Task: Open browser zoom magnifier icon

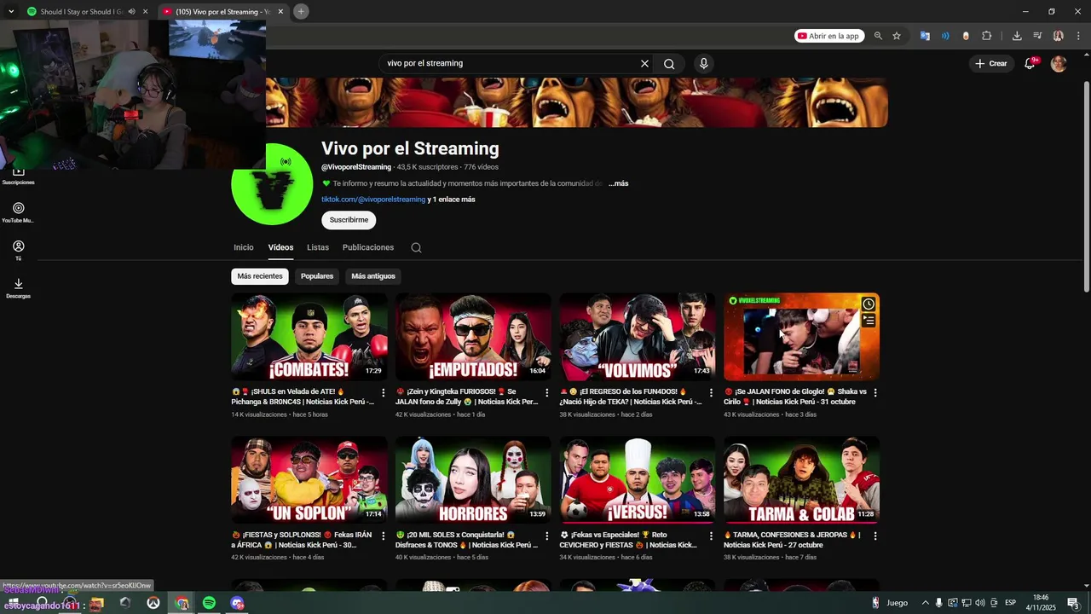Action: (x=878, y=36)
